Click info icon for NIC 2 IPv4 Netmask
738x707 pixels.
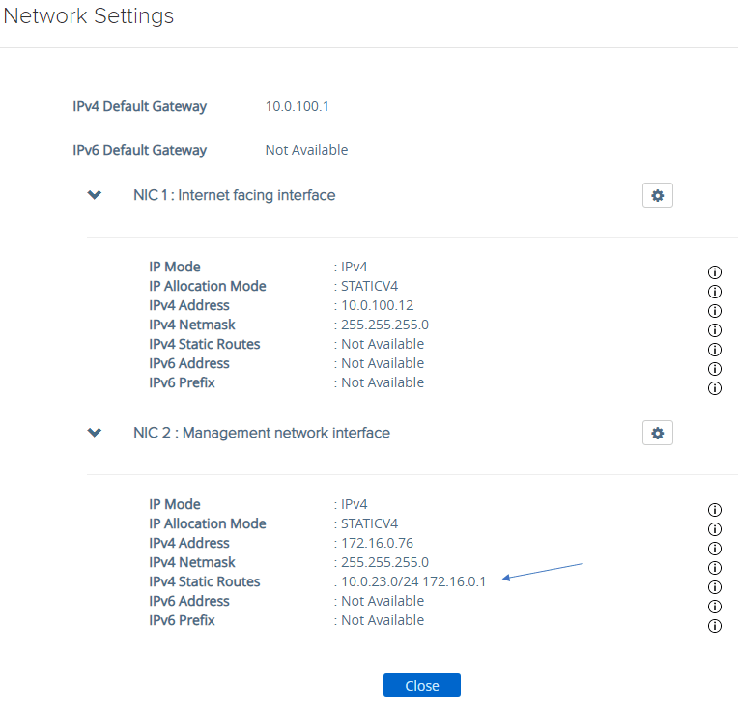coord(715,568)
